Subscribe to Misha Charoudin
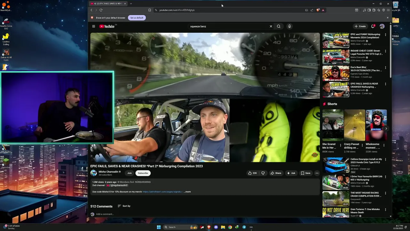 point(143,173)
